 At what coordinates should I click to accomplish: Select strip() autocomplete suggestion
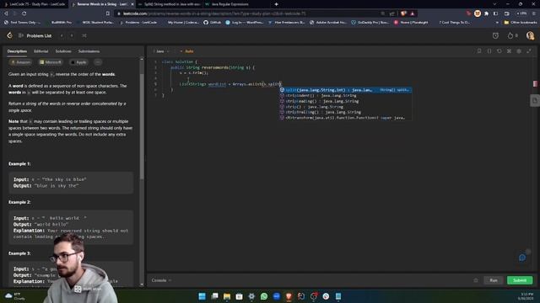pyautogui.click(x=345, y=107)
